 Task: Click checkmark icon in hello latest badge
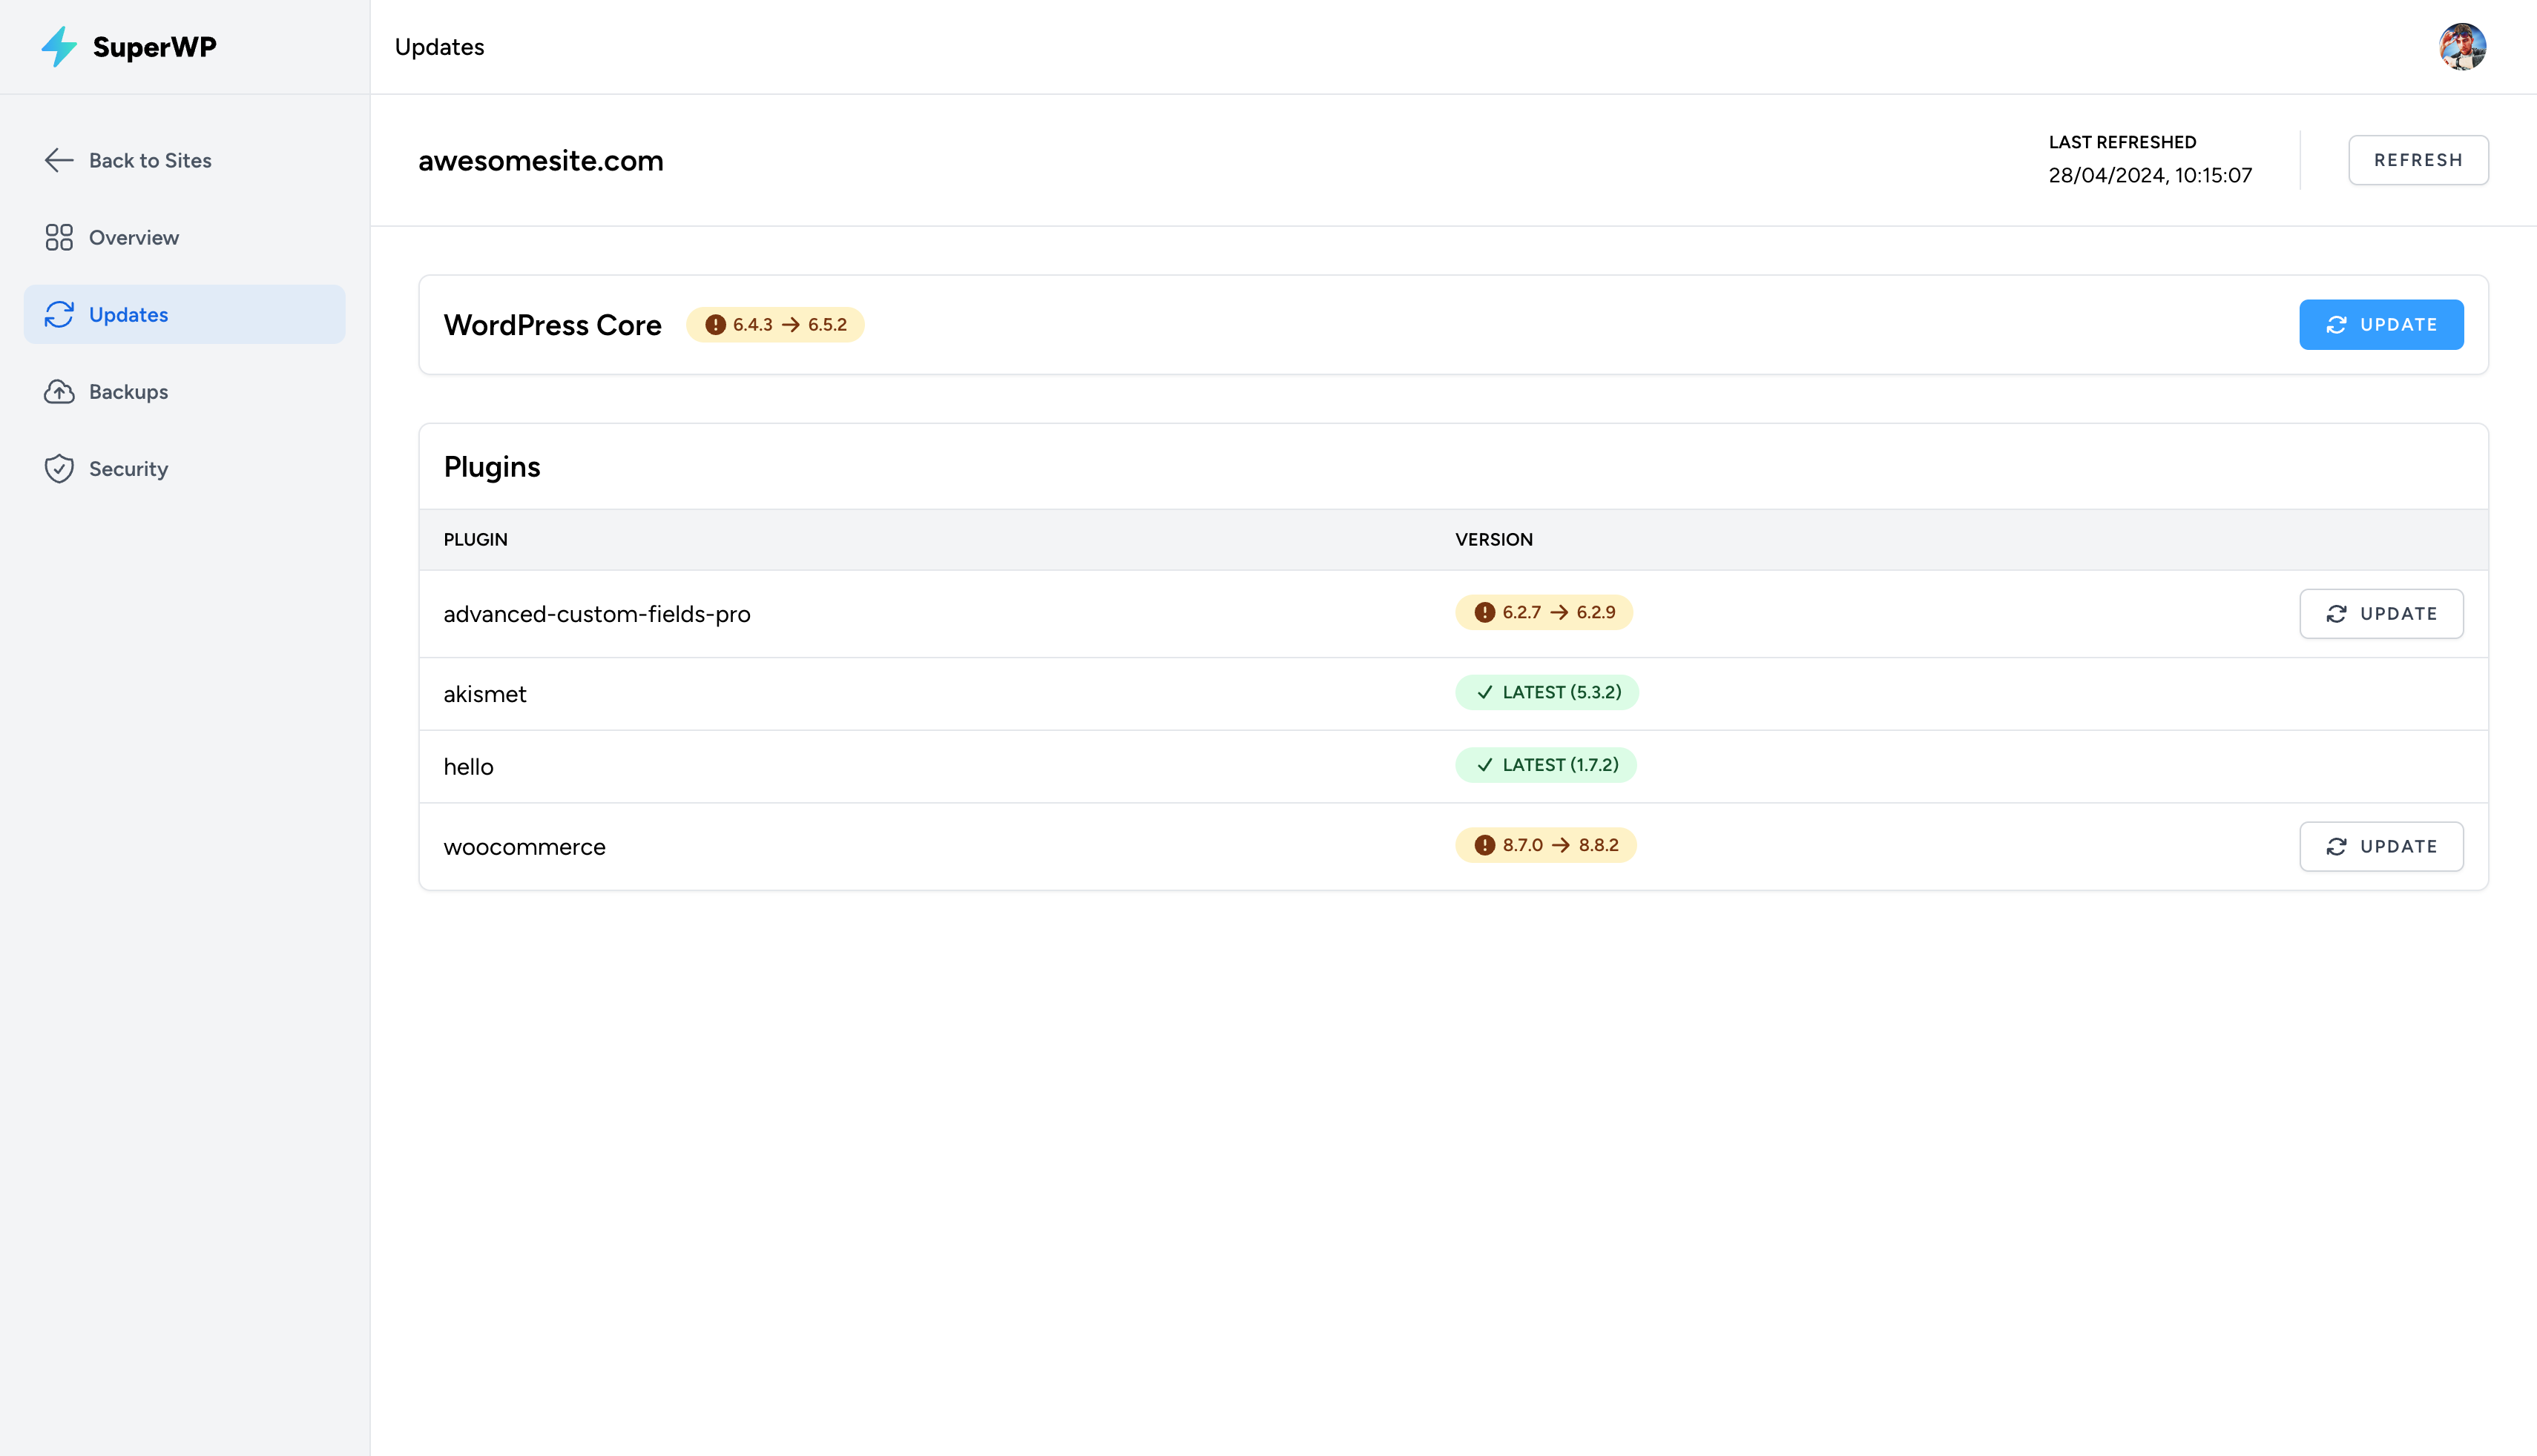1484,765
